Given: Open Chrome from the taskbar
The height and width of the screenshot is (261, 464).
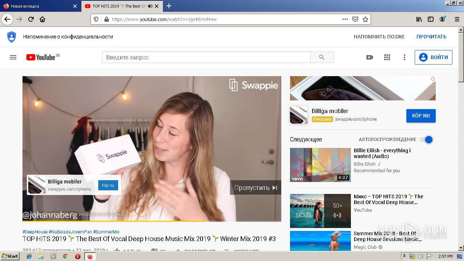Looking at the screenshot, I should click(66, 256).
